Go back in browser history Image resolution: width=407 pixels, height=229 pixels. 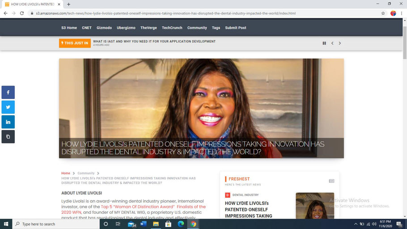[x=5, y=13]
